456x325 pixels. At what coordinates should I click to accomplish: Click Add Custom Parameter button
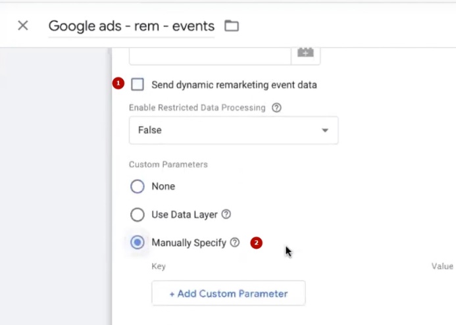[x=228, y=293]
